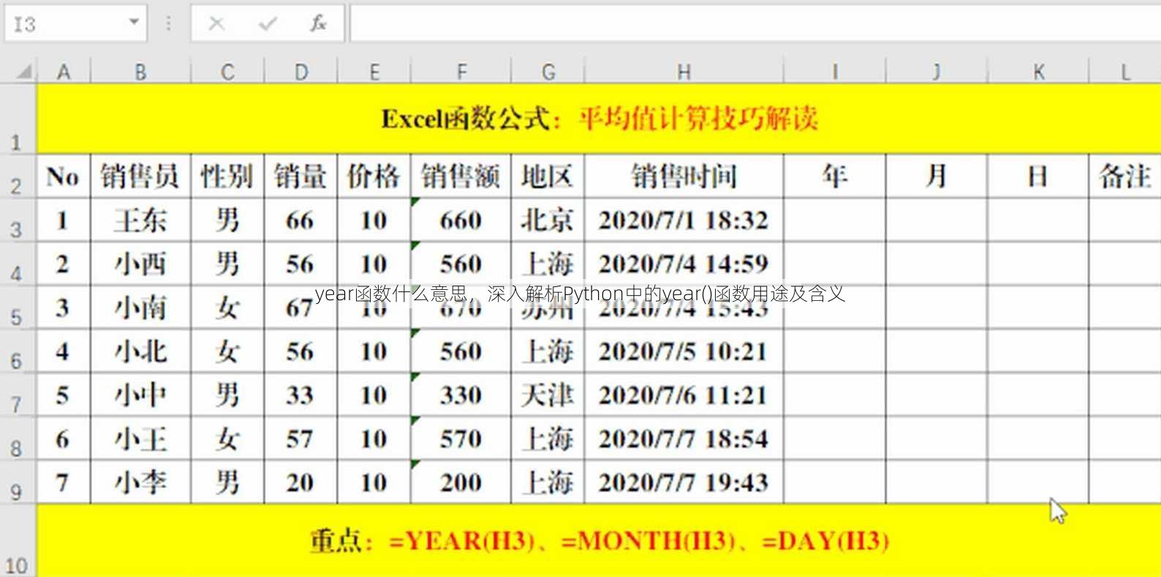Viewport: 1161px width, 577px height.
Task: Select column B header
Action: [140, 72]
